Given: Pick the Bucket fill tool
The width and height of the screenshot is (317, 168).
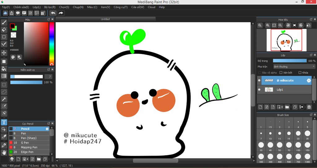Looking at the screenshot, I should 4,69.
